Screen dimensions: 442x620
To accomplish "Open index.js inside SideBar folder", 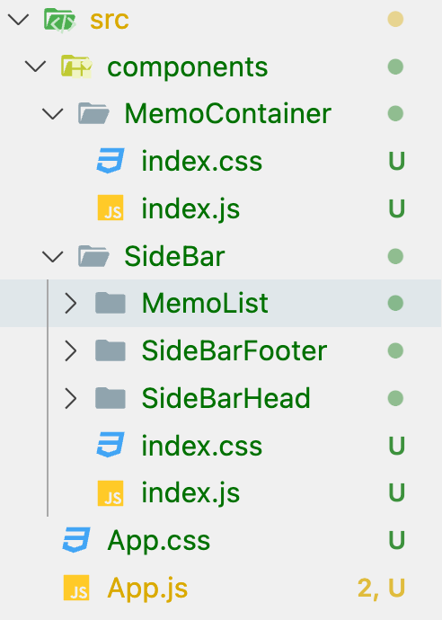I will click(190, 493).
